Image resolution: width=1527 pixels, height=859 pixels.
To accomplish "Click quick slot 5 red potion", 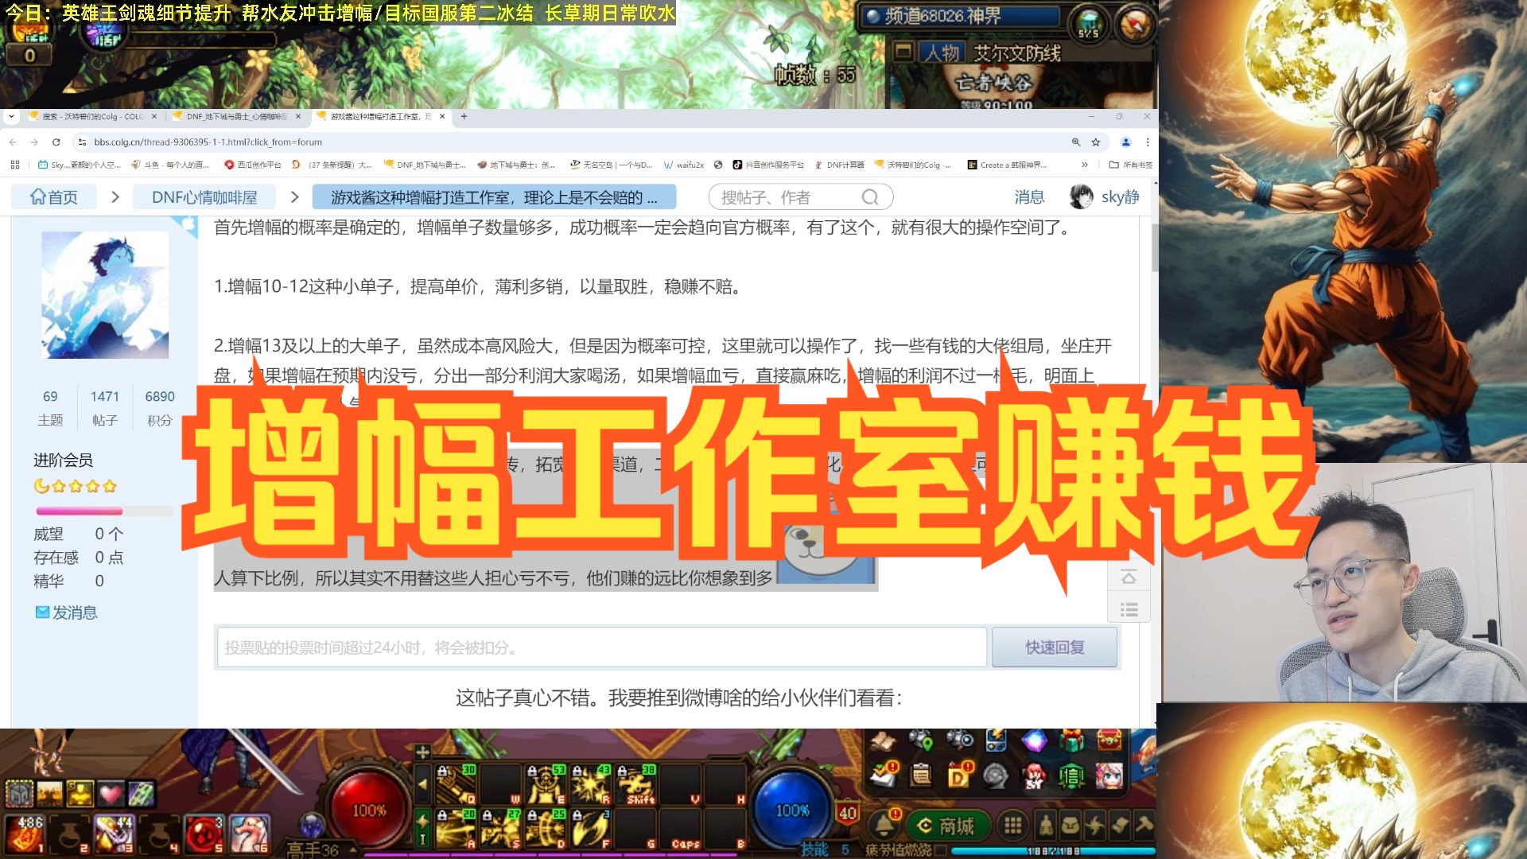I will click(x=204, y=834).
